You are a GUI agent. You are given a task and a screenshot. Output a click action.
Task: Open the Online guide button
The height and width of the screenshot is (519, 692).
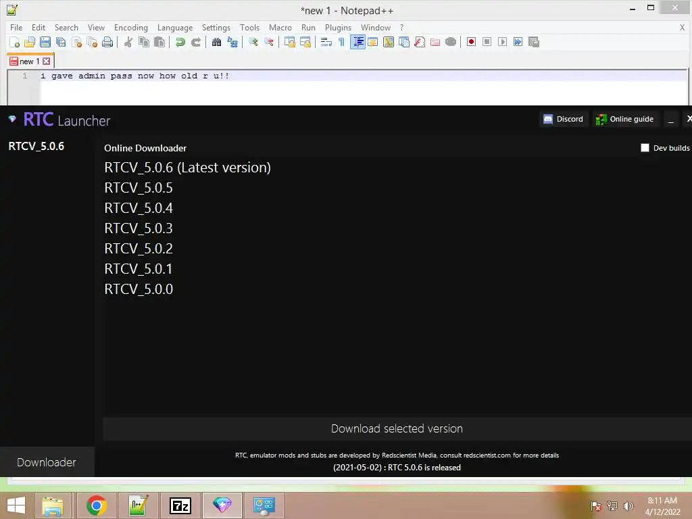click(625, 119)
